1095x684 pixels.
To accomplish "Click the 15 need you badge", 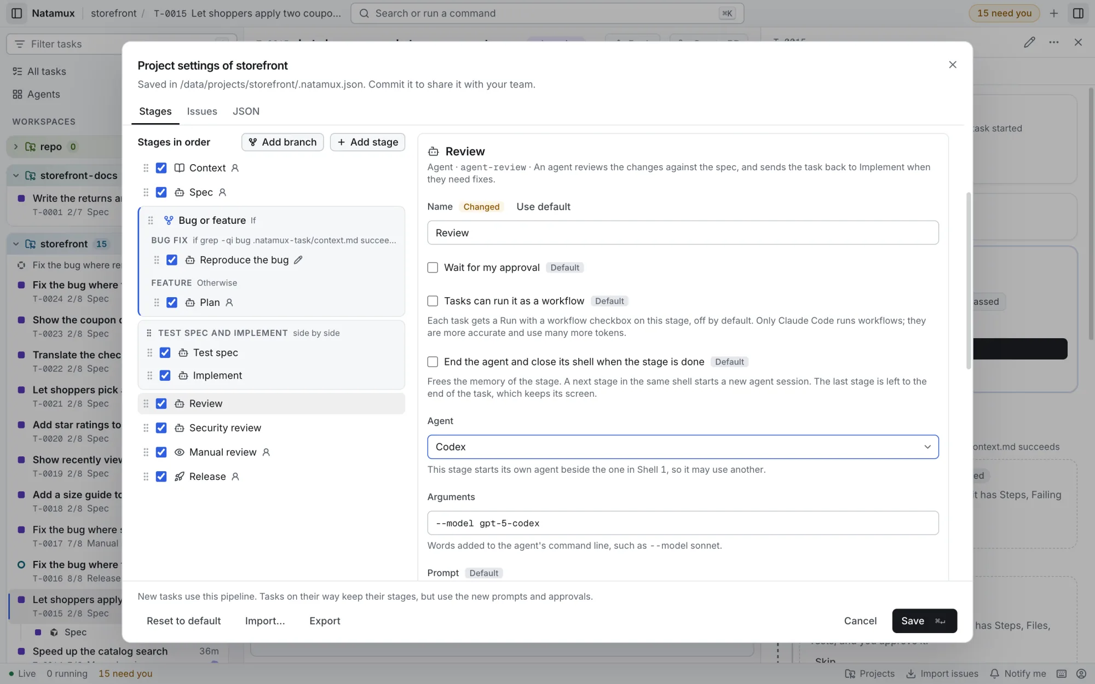I will [1004, 13].
